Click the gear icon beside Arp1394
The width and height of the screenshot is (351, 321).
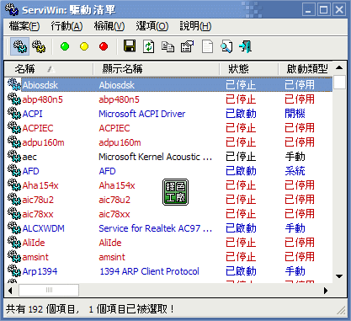(x=14, y=271)
